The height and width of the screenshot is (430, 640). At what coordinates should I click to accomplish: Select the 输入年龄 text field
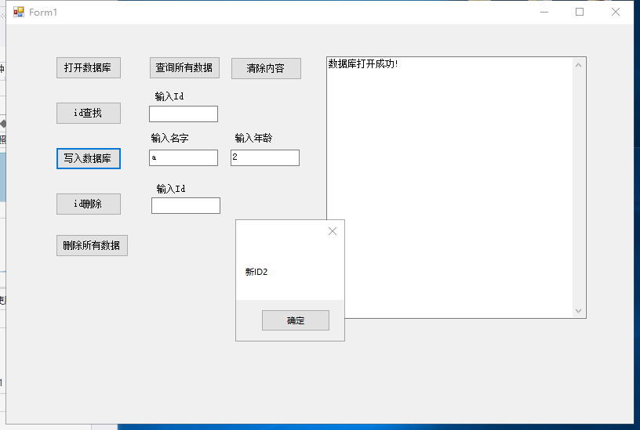coord(265,158)
